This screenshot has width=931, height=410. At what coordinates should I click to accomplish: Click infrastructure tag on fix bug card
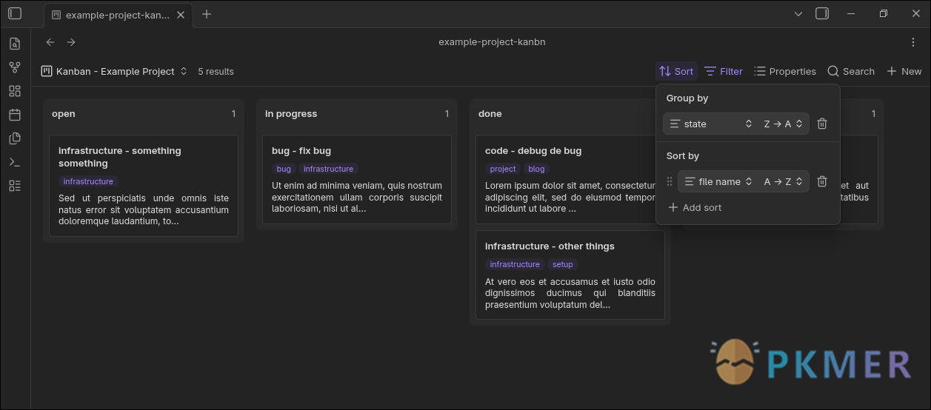coord(328,169)
